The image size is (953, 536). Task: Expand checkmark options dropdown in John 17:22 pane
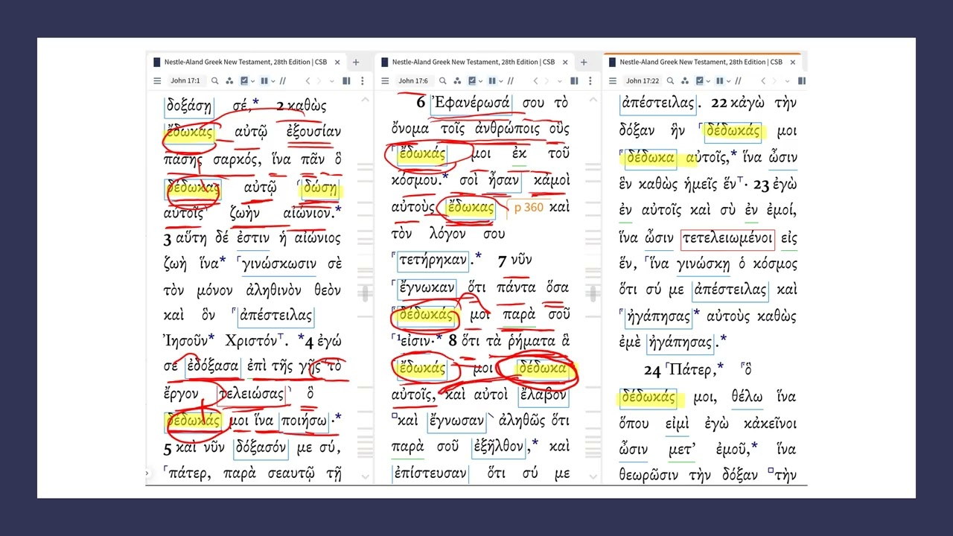(708, 81)
